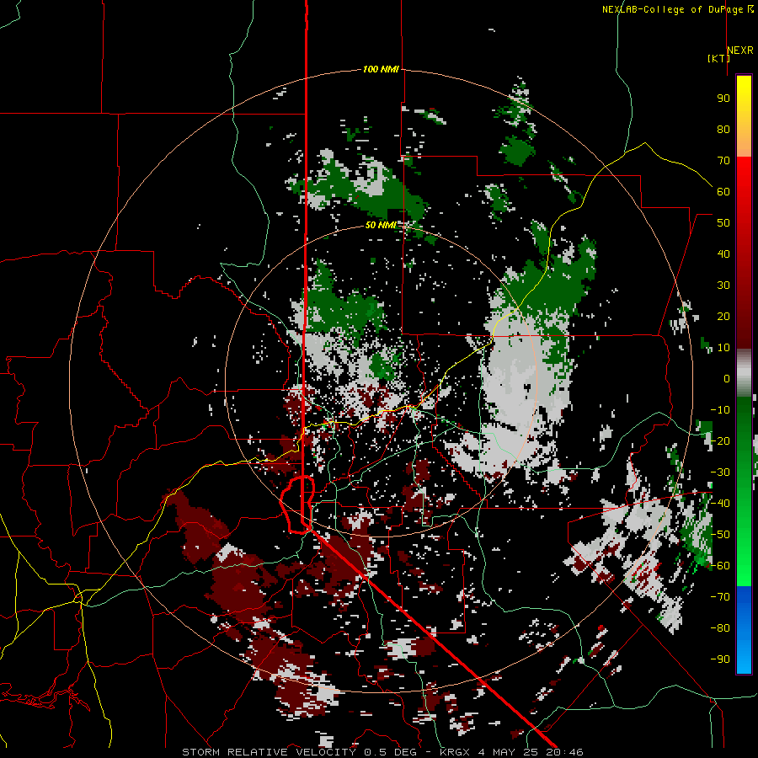758x758 pixels.
Task: Click the 0.5 DEG elevation text in caption
Action: click(x=392, y=752)
